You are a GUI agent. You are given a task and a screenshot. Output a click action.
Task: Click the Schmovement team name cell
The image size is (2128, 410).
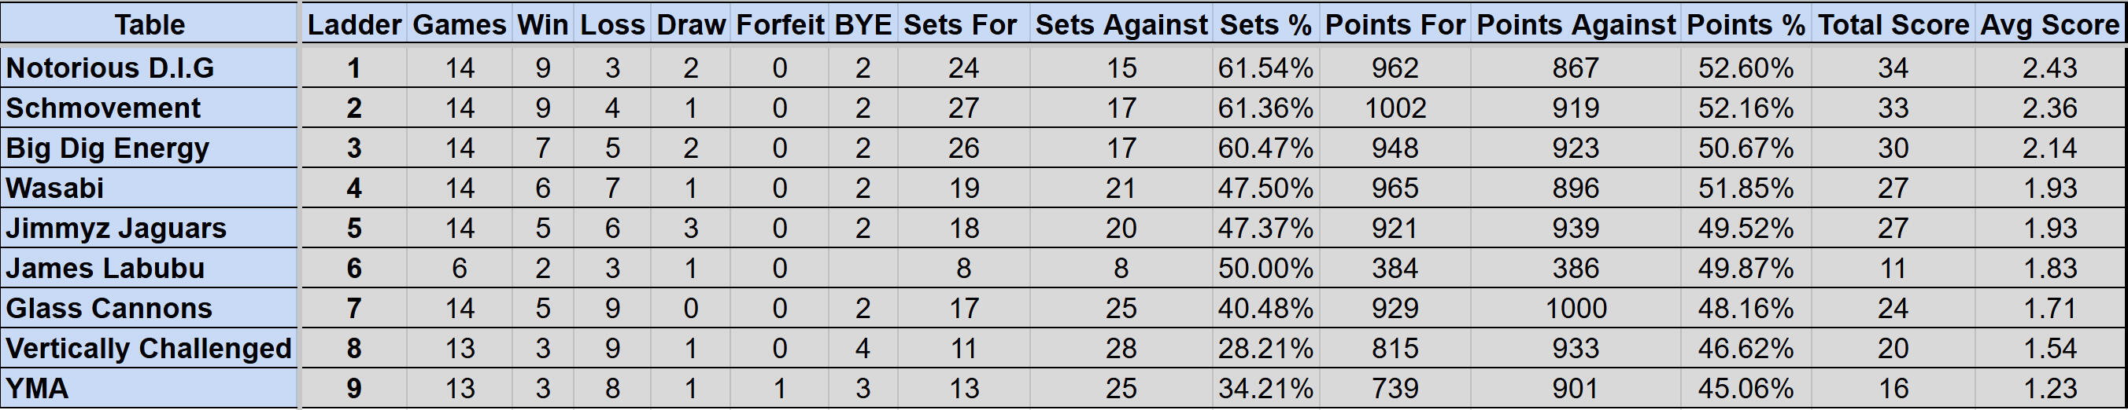point(149,108)
